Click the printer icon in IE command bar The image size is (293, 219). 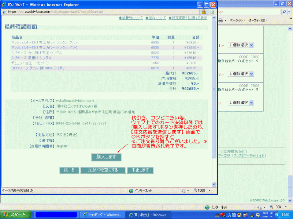(x=220, y=20)
